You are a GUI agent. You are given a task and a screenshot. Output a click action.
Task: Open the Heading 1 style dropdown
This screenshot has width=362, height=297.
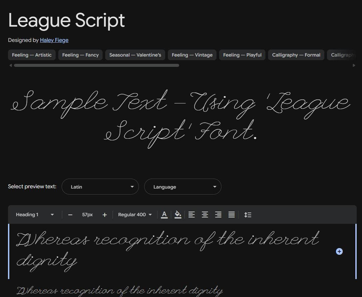(35, 215)
